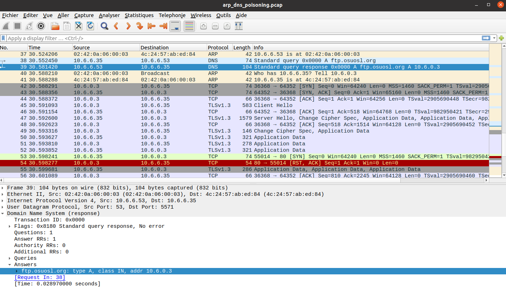Jump to the first packet icon
The width and height of the screenshot is (506, 290).
[x=151, y=26]
